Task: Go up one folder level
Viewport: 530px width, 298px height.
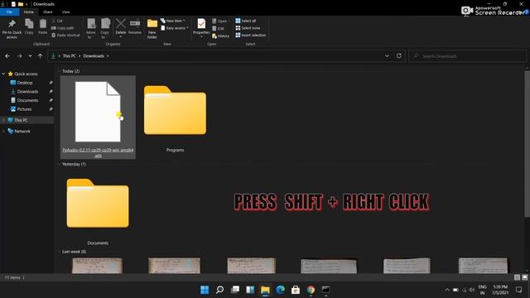Action: pyautogui.click(x=41, y=55)
